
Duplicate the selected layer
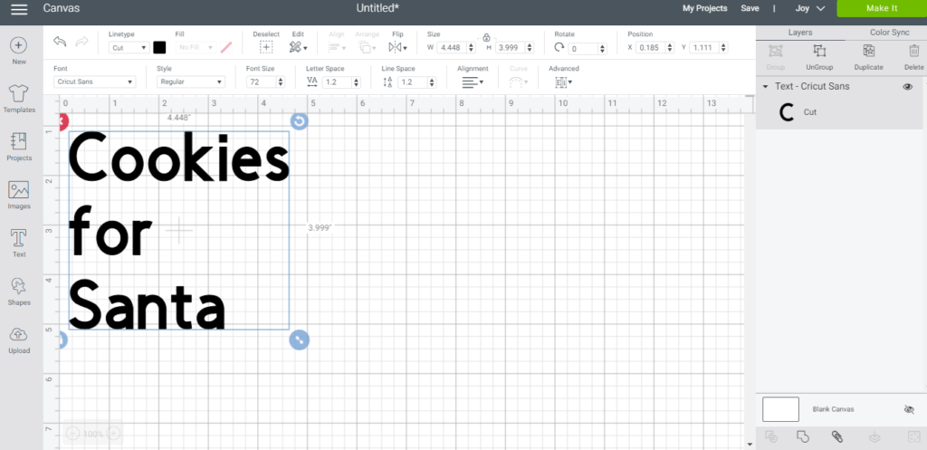[x=868, y=57]
